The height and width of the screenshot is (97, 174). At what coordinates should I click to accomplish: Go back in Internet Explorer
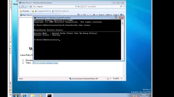[21, 6]
